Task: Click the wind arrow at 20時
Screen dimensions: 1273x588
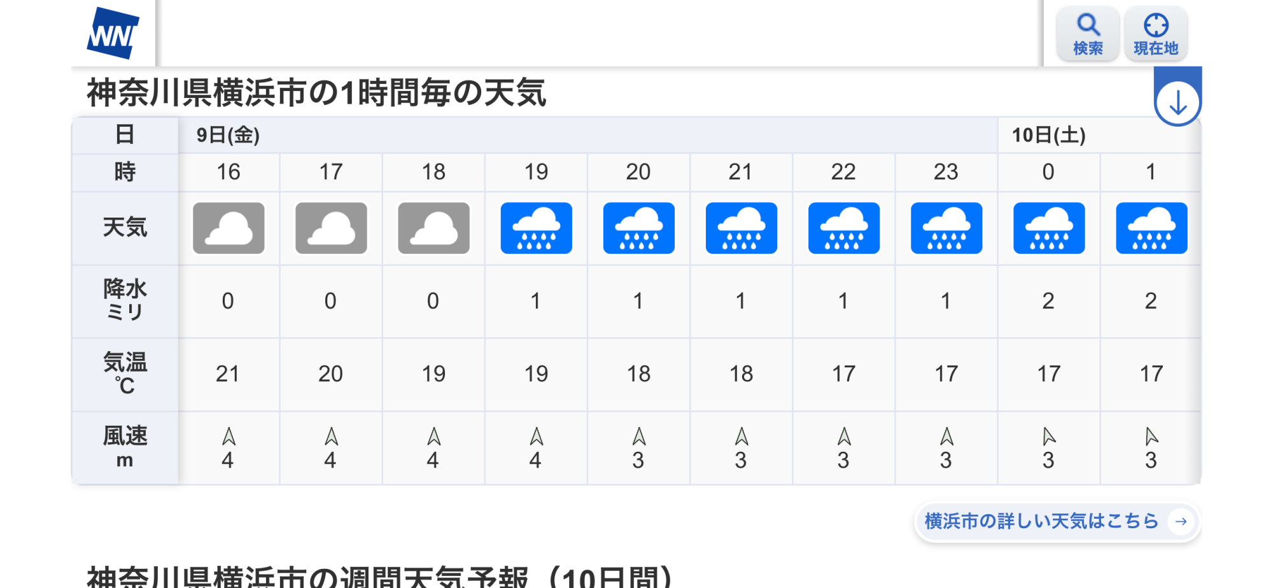Action: 638,437
